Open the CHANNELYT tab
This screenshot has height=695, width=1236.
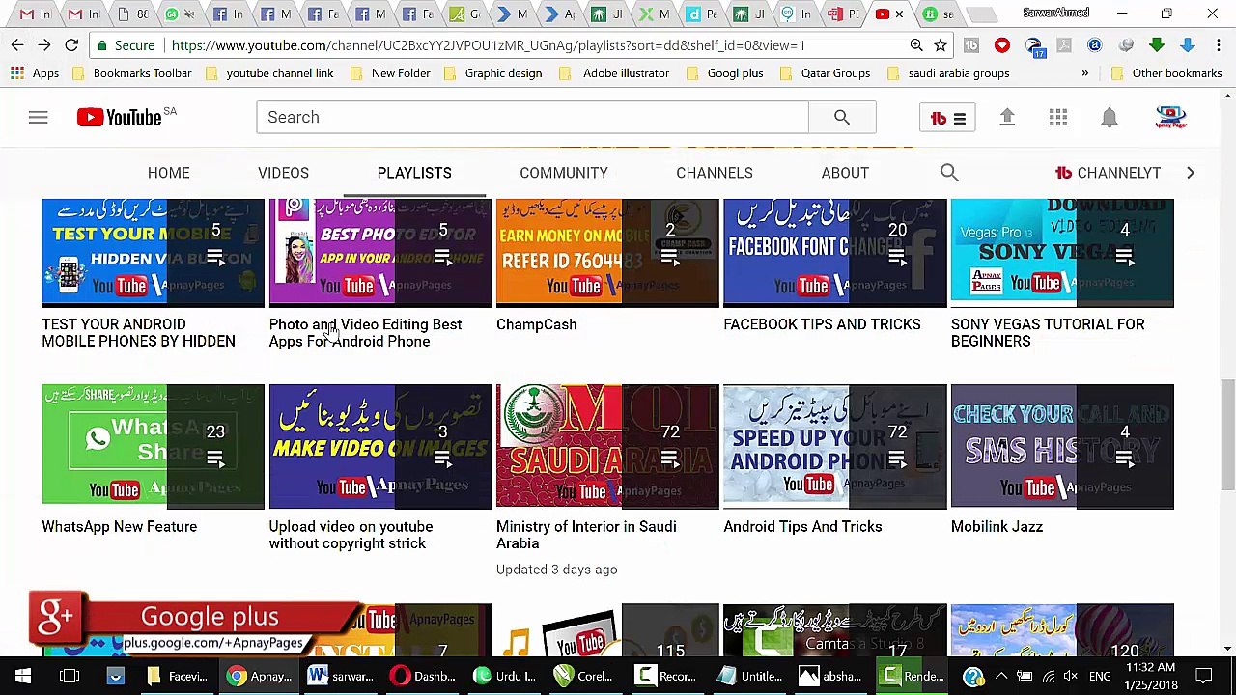click(x=1109, y=173)
